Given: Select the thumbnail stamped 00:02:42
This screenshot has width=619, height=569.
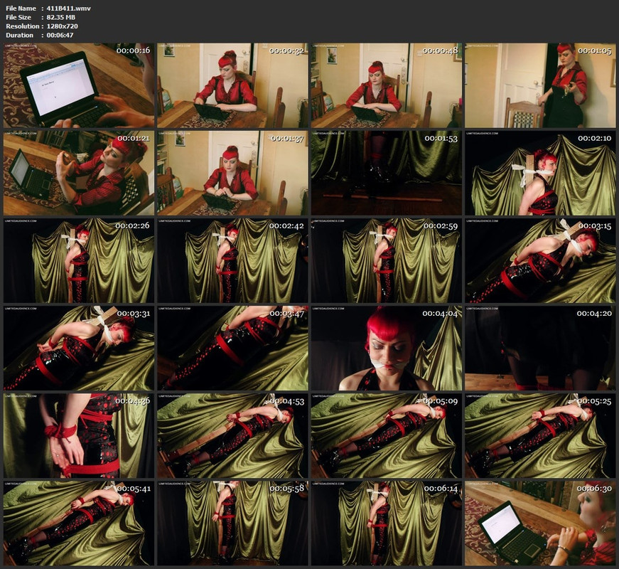Looking at the screenshot, I should (232, 261).
